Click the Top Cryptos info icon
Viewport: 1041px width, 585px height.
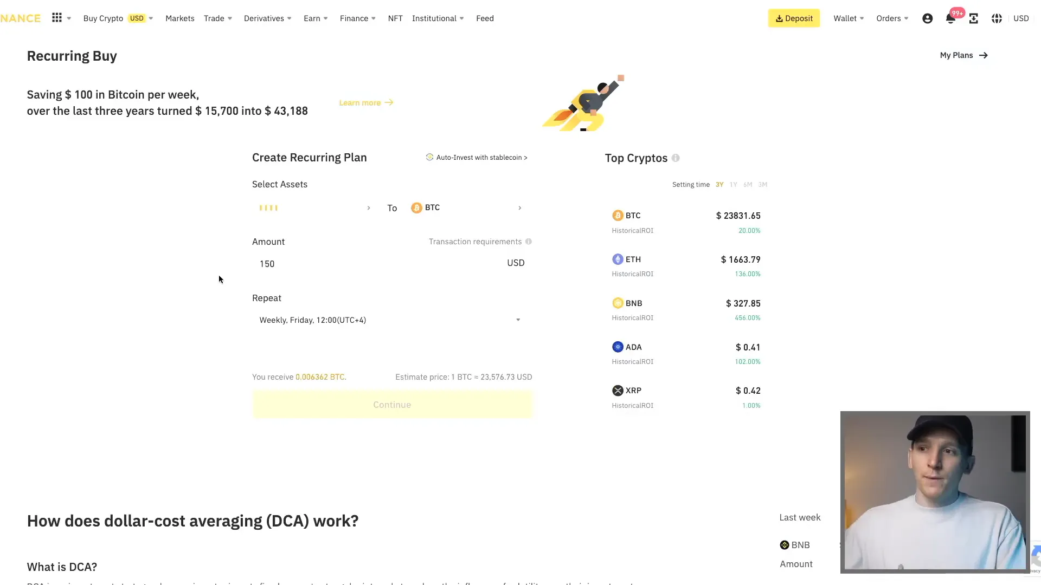pos(676,158)
